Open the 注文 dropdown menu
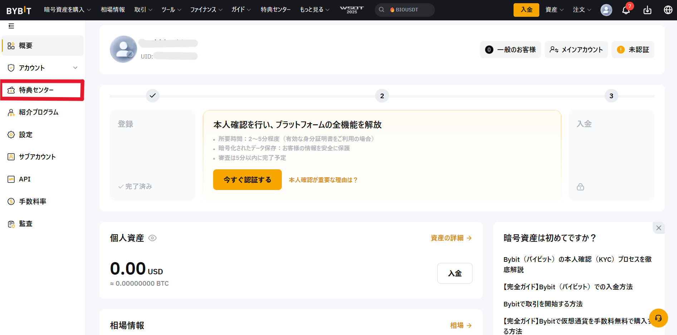 click(582, 10)
